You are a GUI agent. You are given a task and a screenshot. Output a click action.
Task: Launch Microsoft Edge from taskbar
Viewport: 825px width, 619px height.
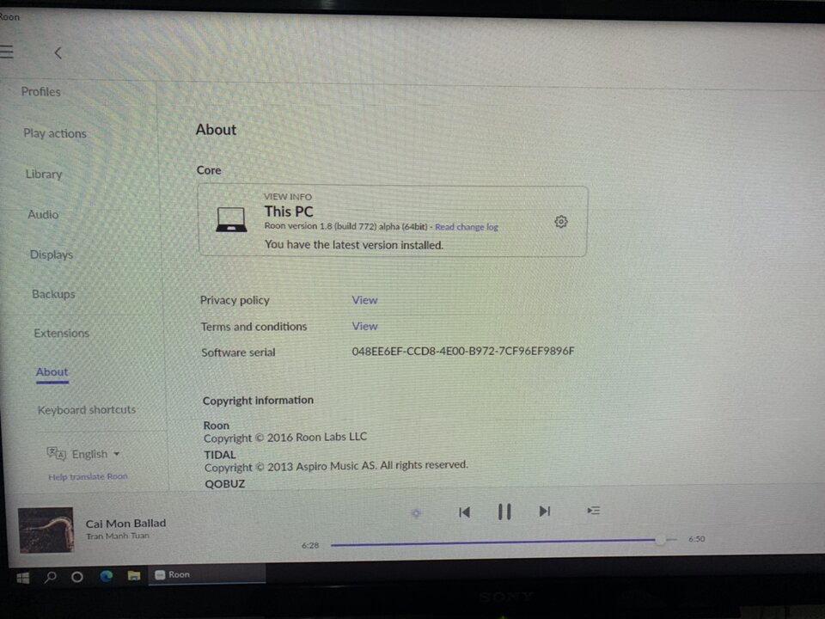pos(107,576)
